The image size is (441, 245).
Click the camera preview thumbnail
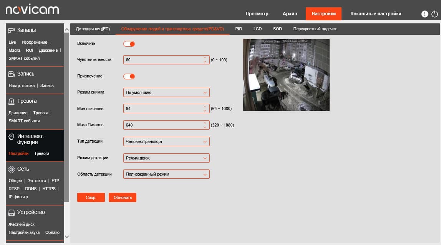tap(286, 75)
